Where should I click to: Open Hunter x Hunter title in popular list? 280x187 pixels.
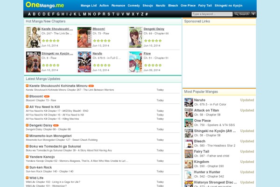point(207,172)
